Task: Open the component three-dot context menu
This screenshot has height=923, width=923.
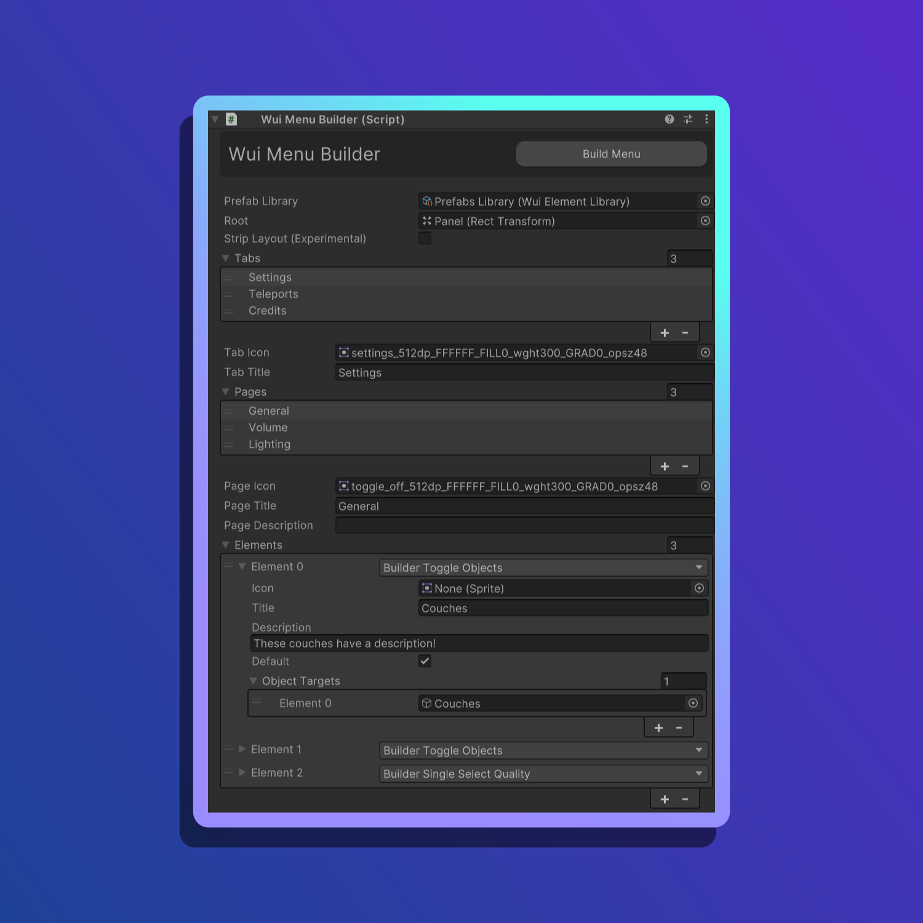Action: [x=706, y=119]
